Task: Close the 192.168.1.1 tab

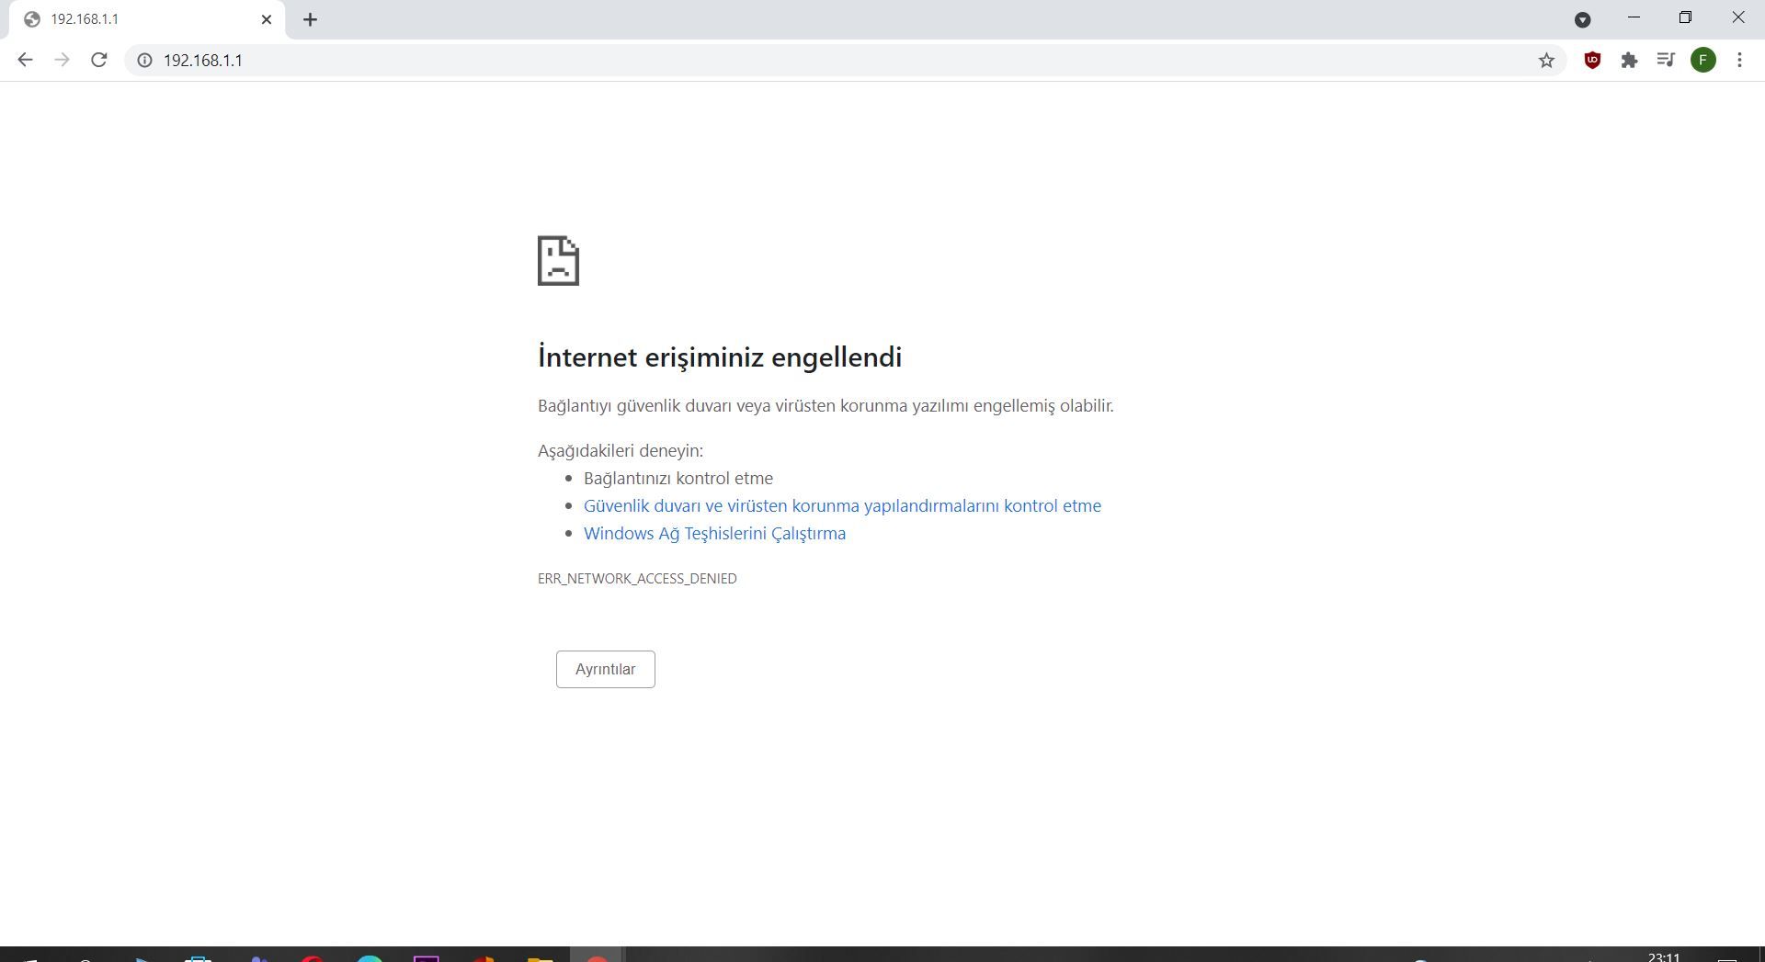Action: click(267, 19)
